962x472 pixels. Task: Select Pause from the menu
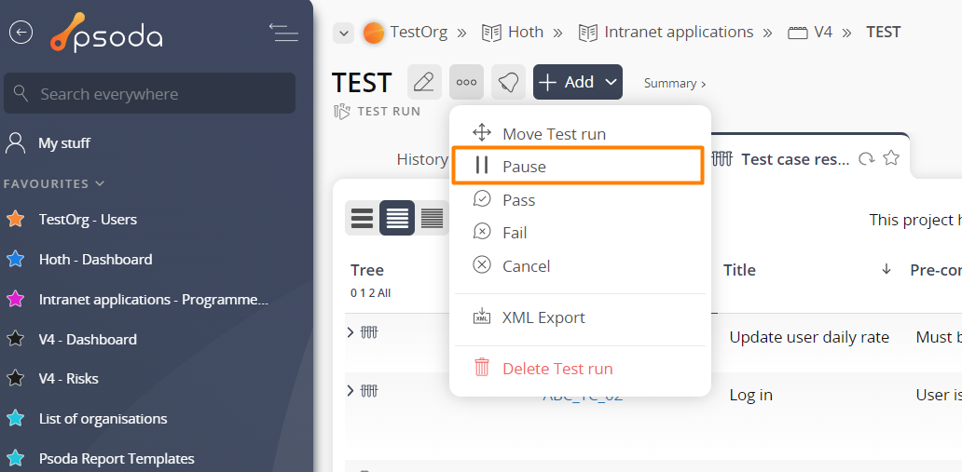tap(578, 166)
